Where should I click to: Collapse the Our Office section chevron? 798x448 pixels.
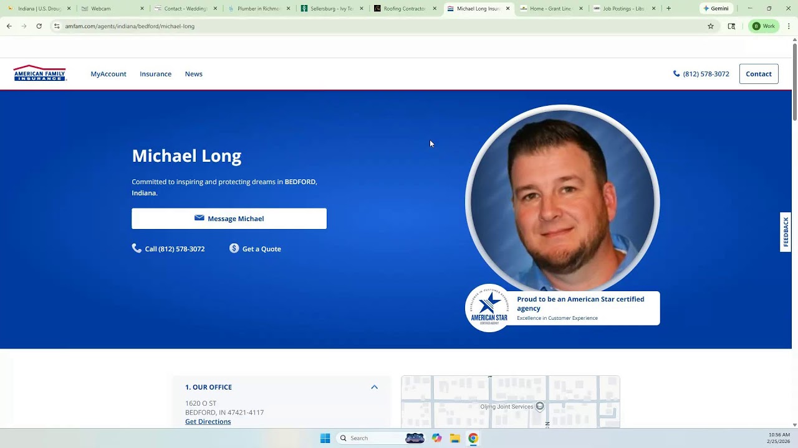pyautogui.click(x=374, y=387)
